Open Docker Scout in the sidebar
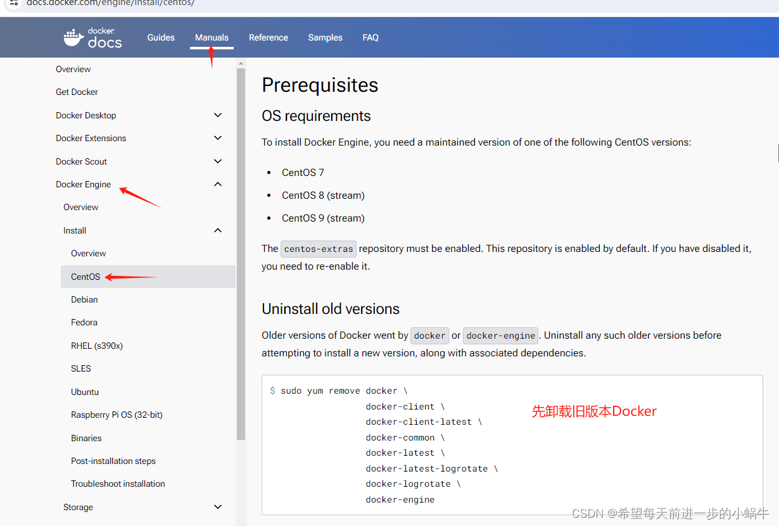 coord(81,161)
